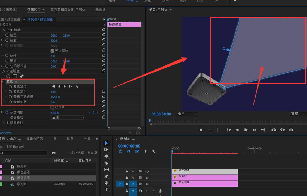Image resolution: width=307 pixels, height=196 pixels.
Task: Select the Hand tool
Action: (x=106, y=183)
